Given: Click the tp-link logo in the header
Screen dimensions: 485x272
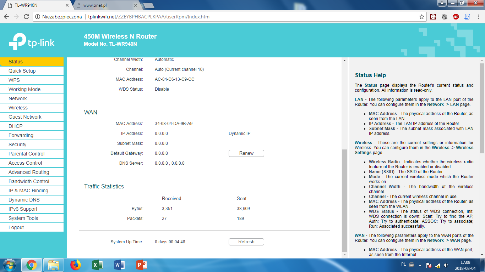Looking at the screenshot, I should (32, 42).
